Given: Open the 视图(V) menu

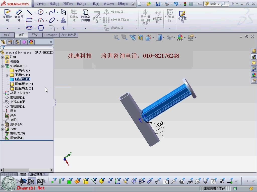Looking at the screenshot, I should (x=68, y=4).
